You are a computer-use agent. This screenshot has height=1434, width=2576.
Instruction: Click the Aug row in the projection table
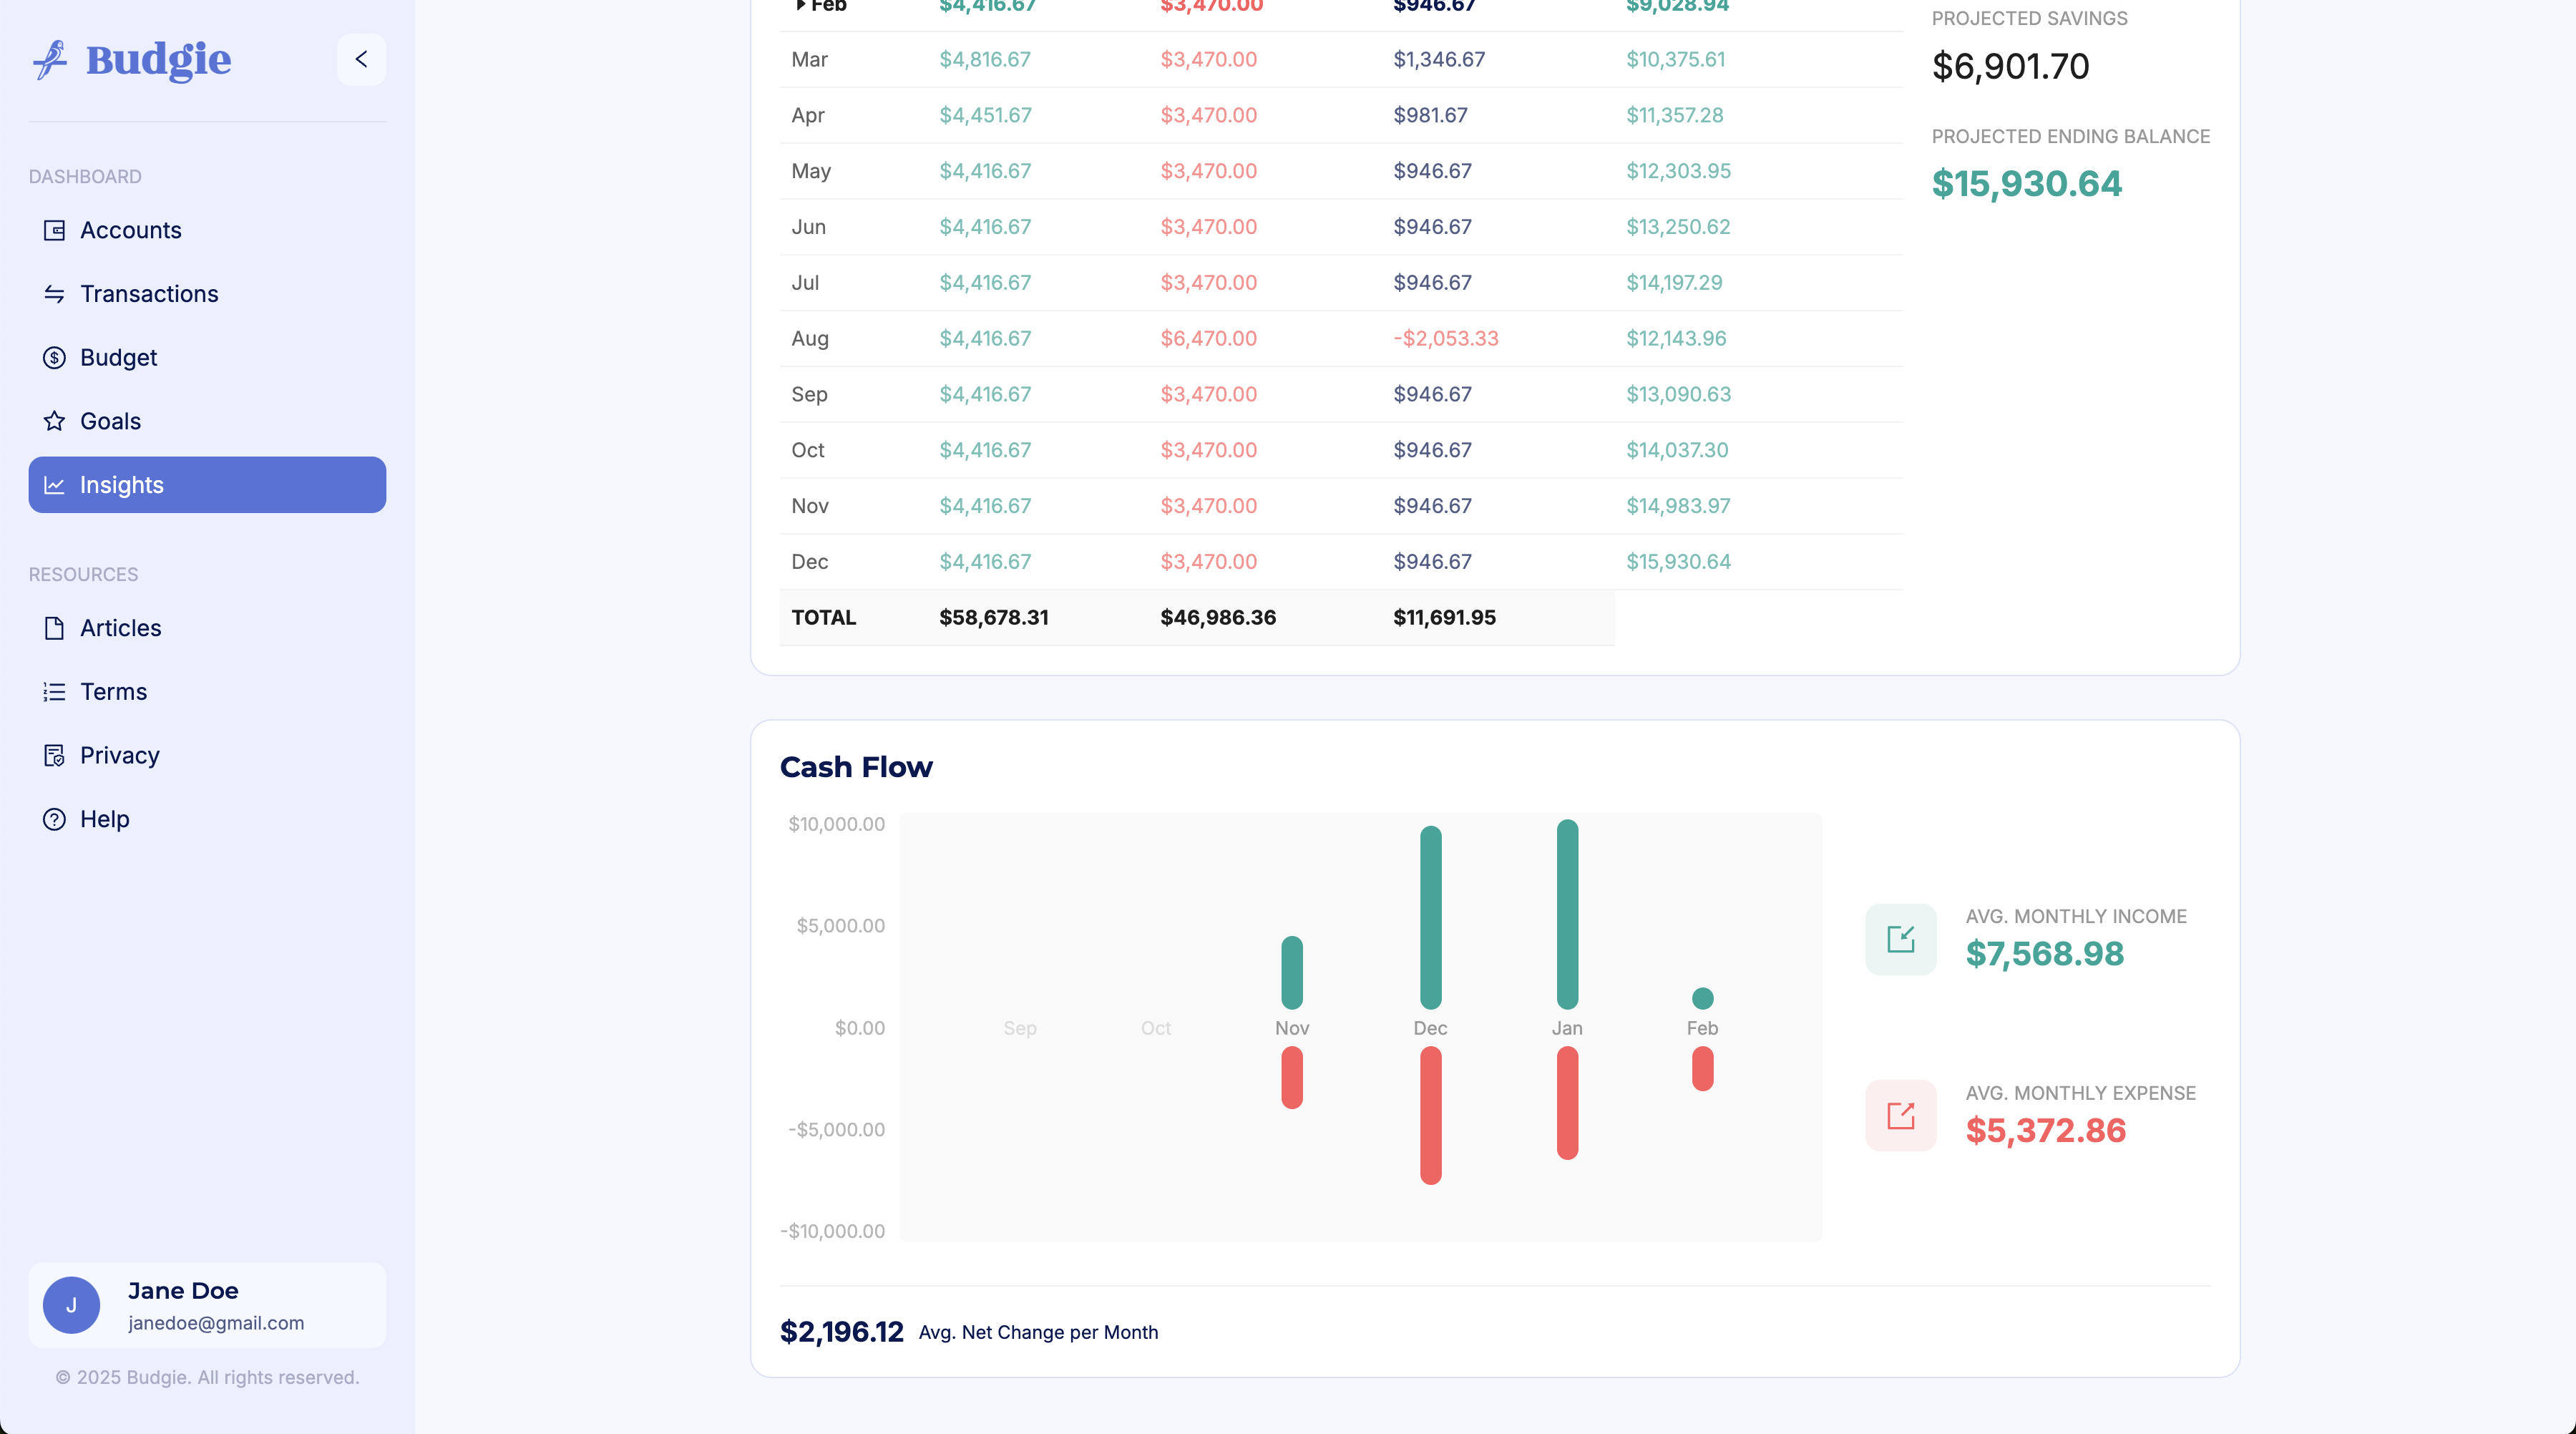[1341, 339]
